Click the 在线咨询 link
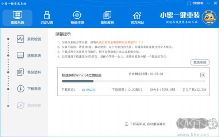The image size is (219, 137). click(198, 3)
